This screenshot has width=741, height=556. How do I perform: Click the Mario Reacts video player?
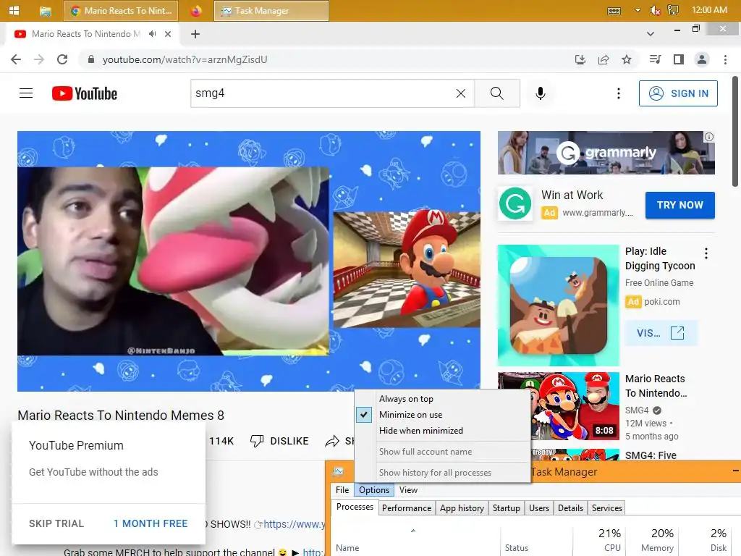(249, 261)
